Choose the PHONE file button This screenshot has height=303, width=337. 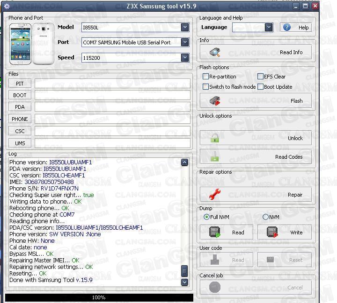point(20,119)
